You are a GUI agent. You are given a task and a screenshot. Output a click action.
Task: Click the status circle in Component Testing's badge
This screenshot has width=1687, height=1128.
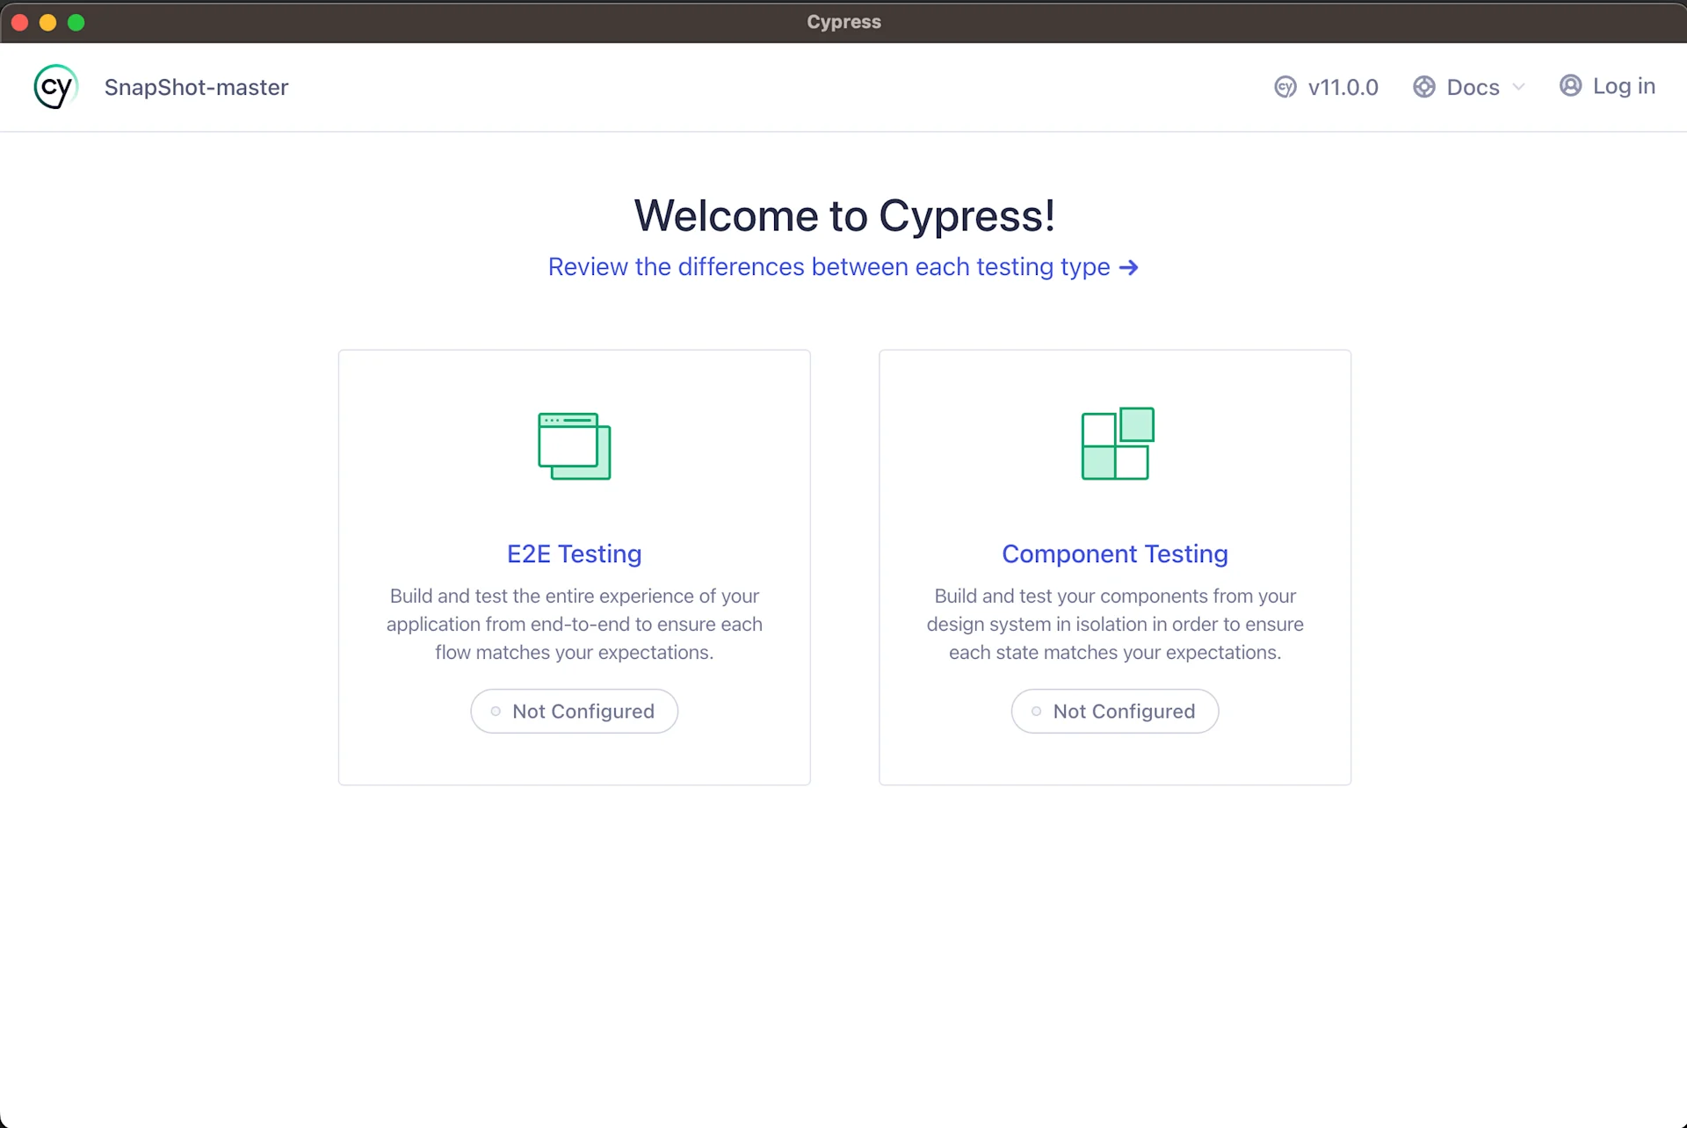click(1036, 712)
